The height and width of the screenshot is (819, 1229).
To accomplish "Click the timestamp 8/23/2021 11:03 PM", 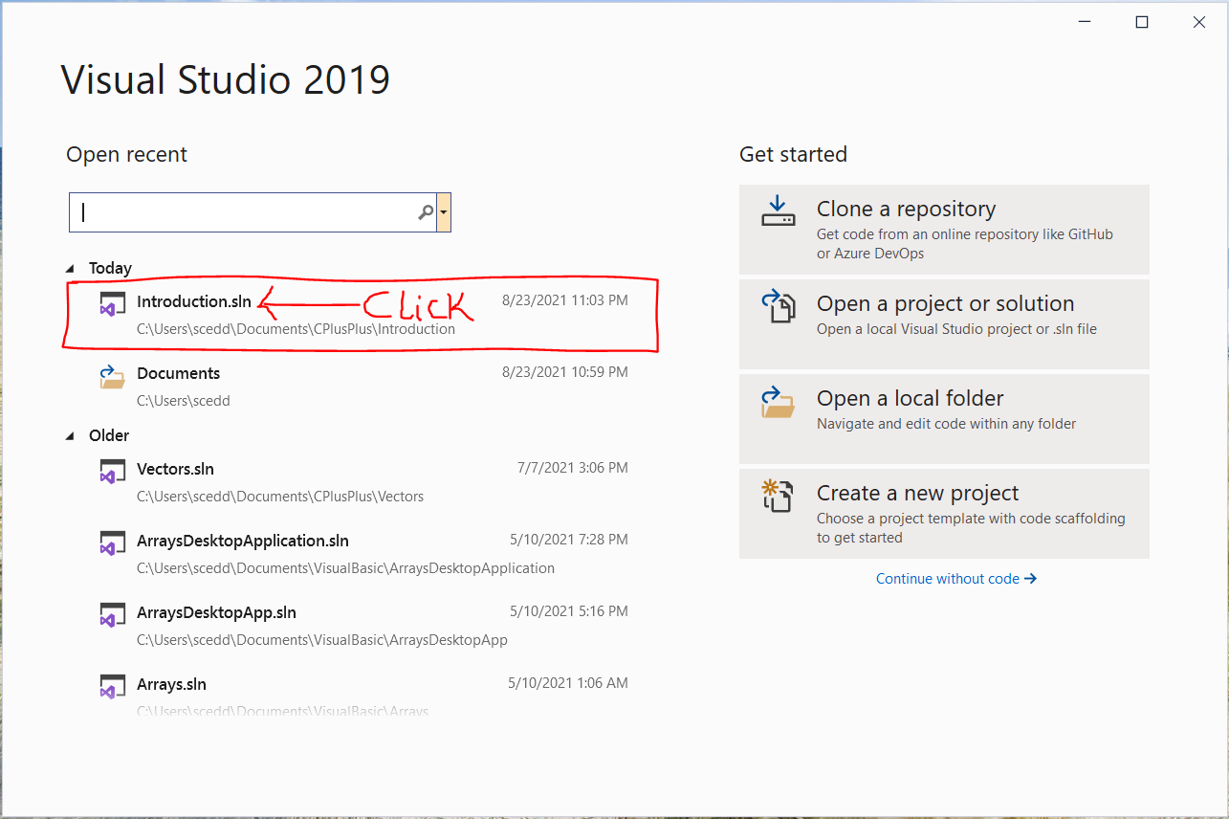I will coord(565,300).
